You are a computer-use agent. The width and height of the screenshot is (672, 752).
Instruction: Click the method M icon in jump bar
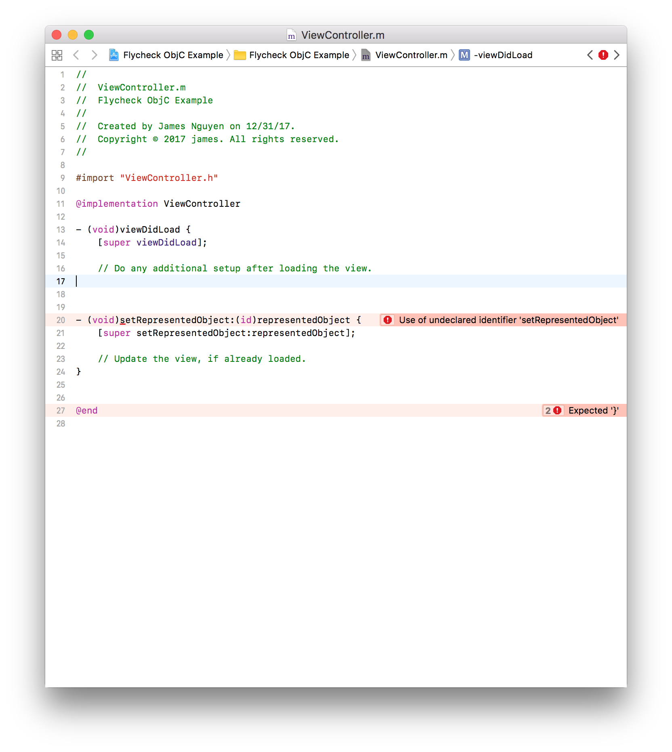[x=464, y=55]
